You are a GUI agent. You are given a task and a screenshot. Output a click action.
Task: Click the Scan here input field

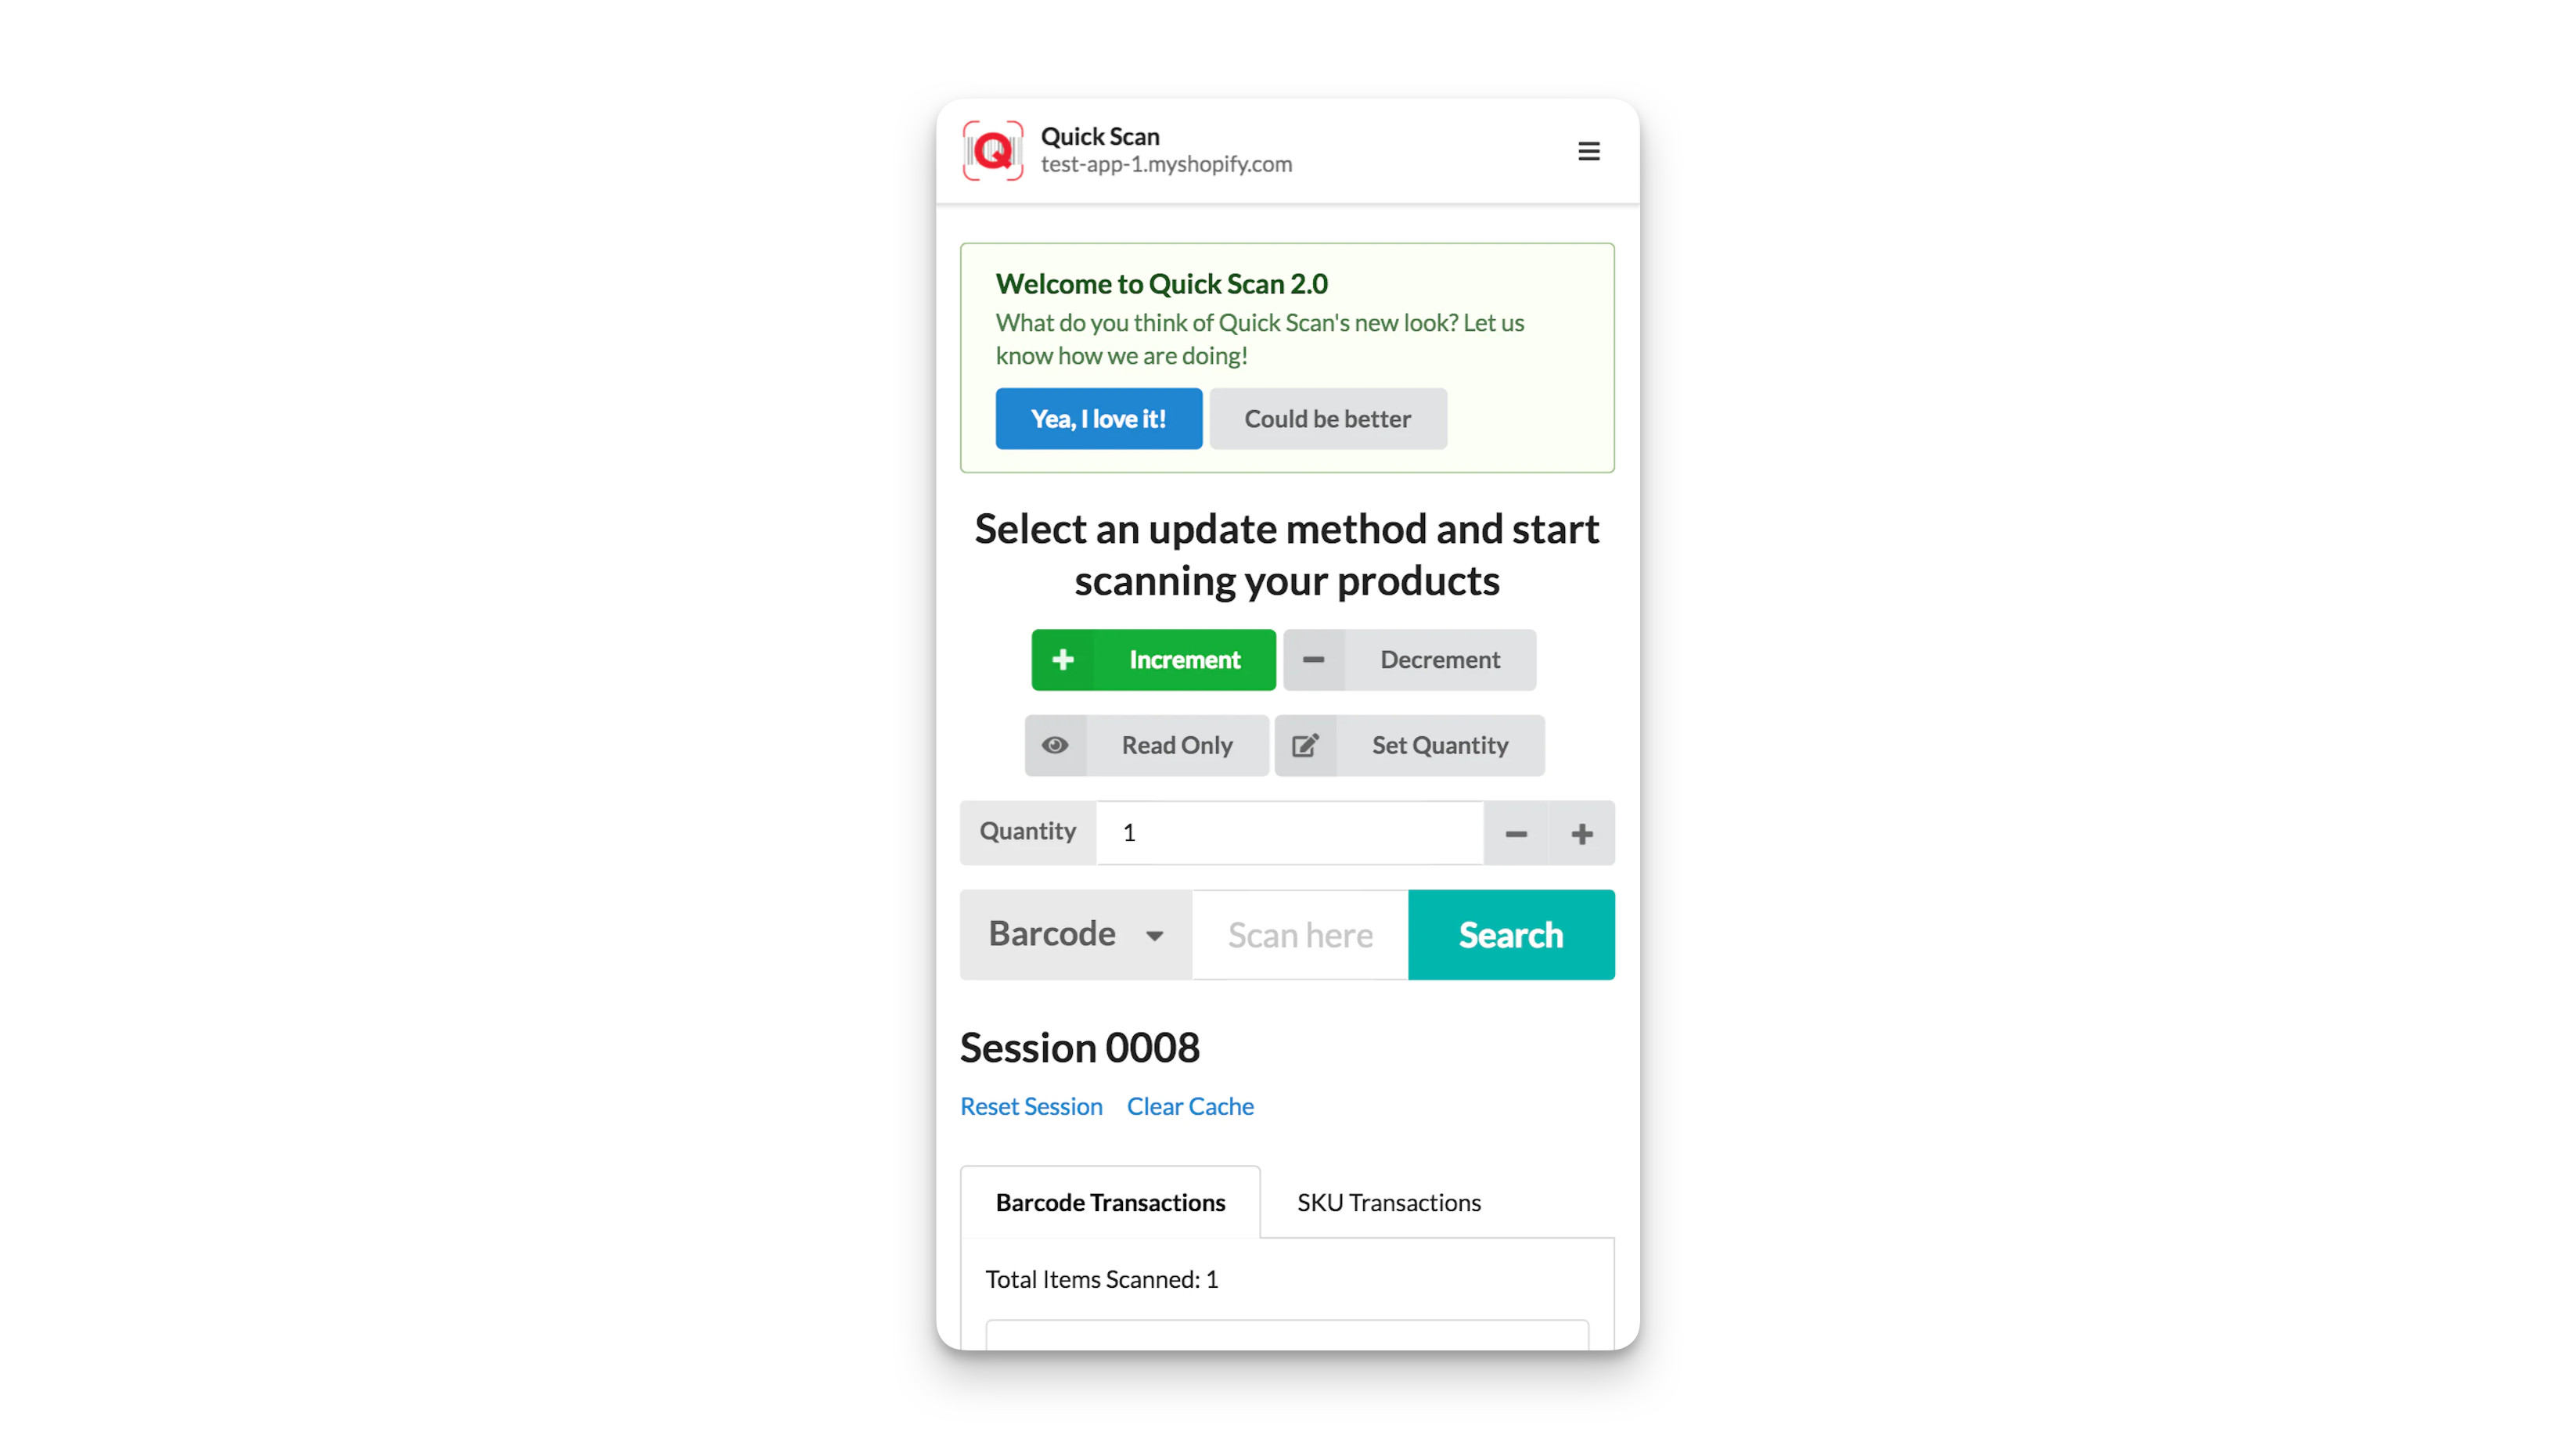point(1301,934)
